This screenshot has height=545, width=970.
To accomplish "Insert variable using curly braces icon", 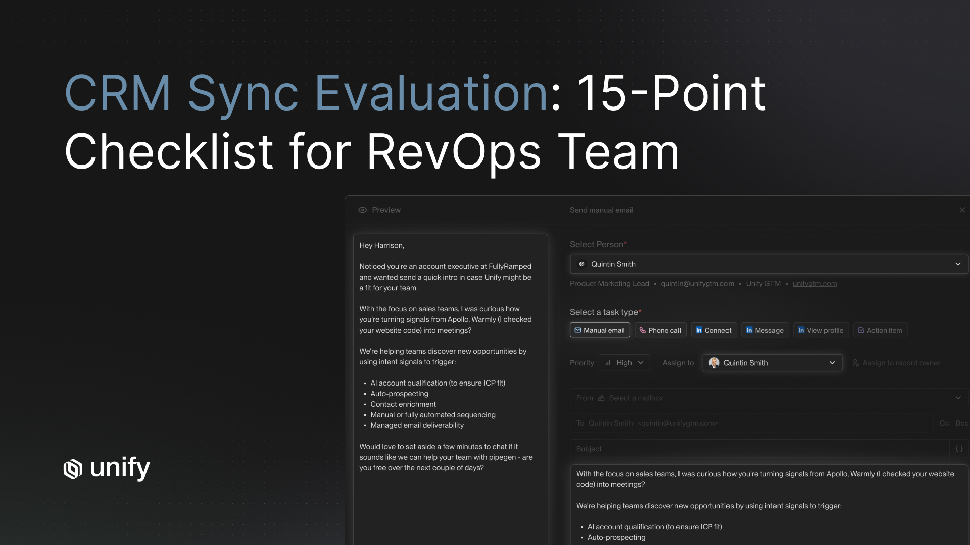I will click(x=959, y=449).
